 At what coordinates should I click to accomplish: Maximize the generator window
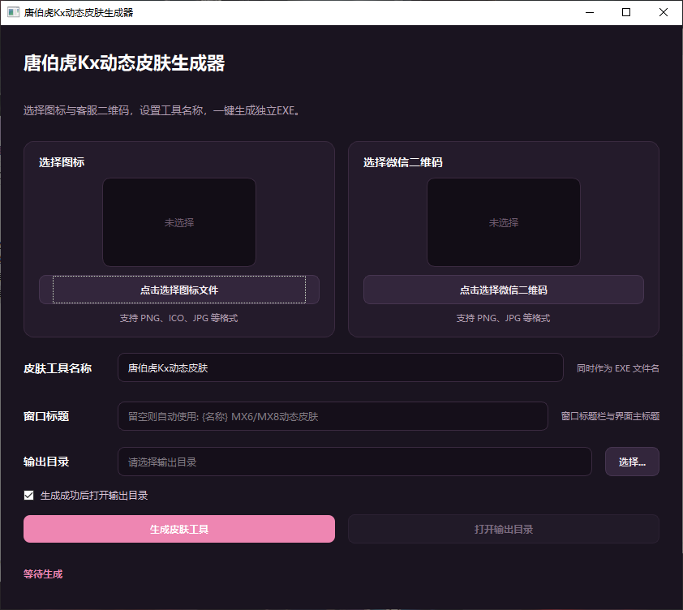click(x=626, y=12)
